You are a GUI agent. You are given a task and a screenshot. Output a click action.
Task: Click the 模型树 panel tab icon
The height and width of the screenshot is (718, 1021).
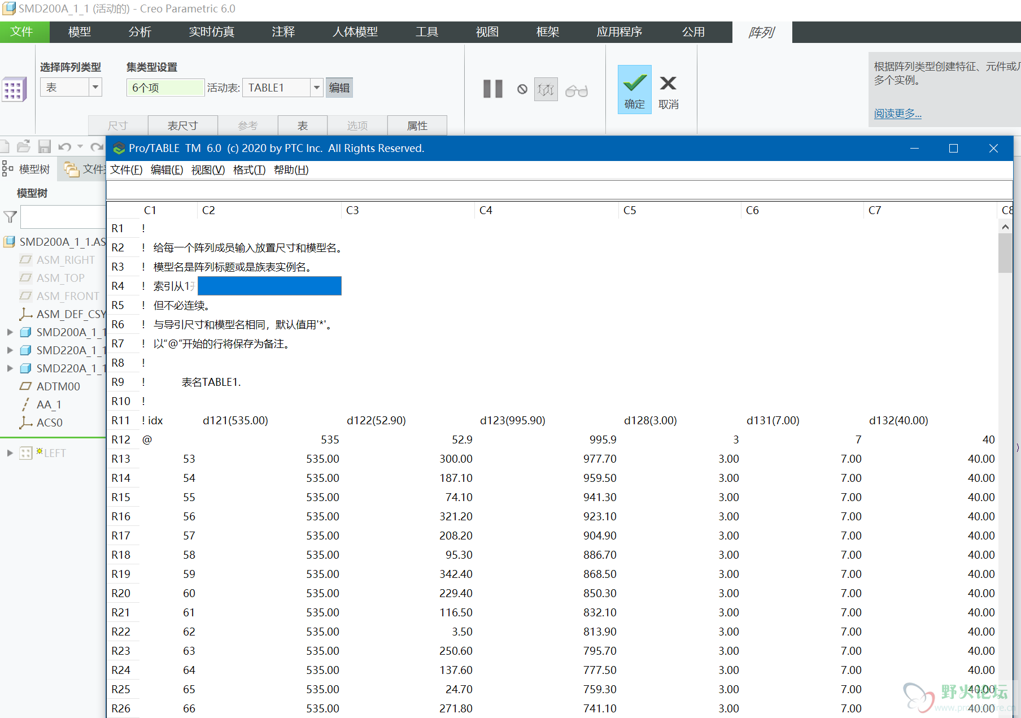point(8,168)
